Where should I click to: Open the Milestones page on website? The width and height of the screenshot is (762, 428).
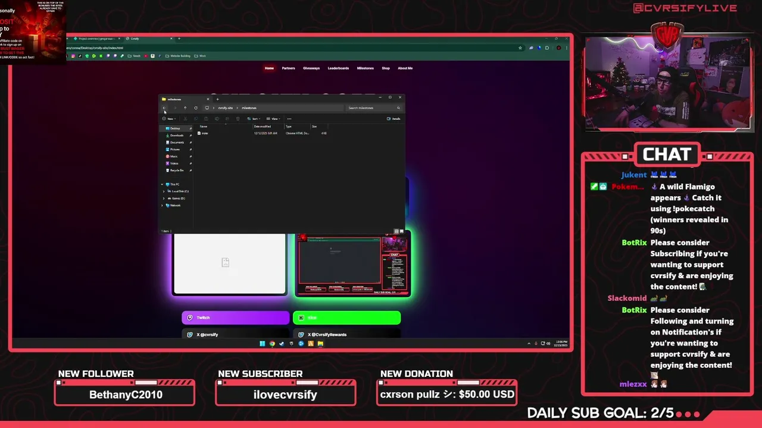pos(366,68)
